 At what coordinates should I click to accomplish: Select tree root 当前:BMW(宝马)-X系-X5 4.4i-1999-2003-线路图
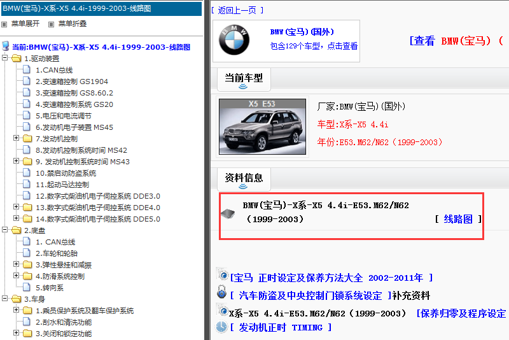coord(101,47)
